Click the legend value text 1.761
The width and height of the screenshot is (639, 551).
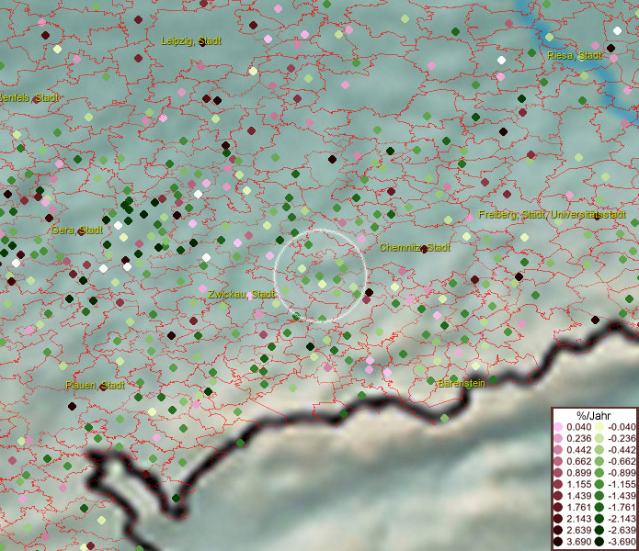tap(578, 508)
